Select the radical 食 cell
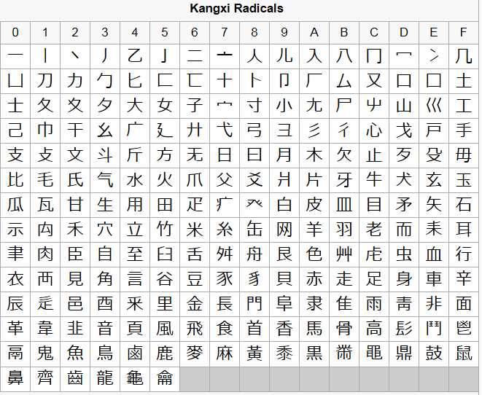 click(x=225, y=329)
